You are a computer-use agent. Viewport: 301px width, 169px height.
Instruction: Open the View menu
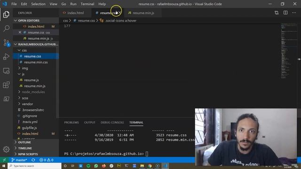coord(53,4)
